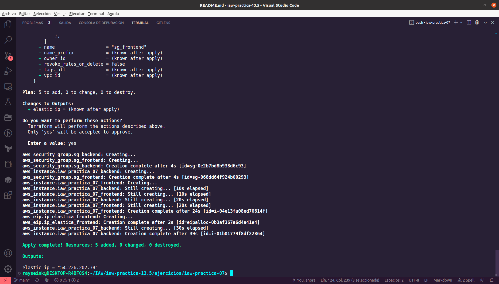This screenshot has height=284, width=499.
Task: Open the Accounts icon at bottom
Action: click(8, 253)
